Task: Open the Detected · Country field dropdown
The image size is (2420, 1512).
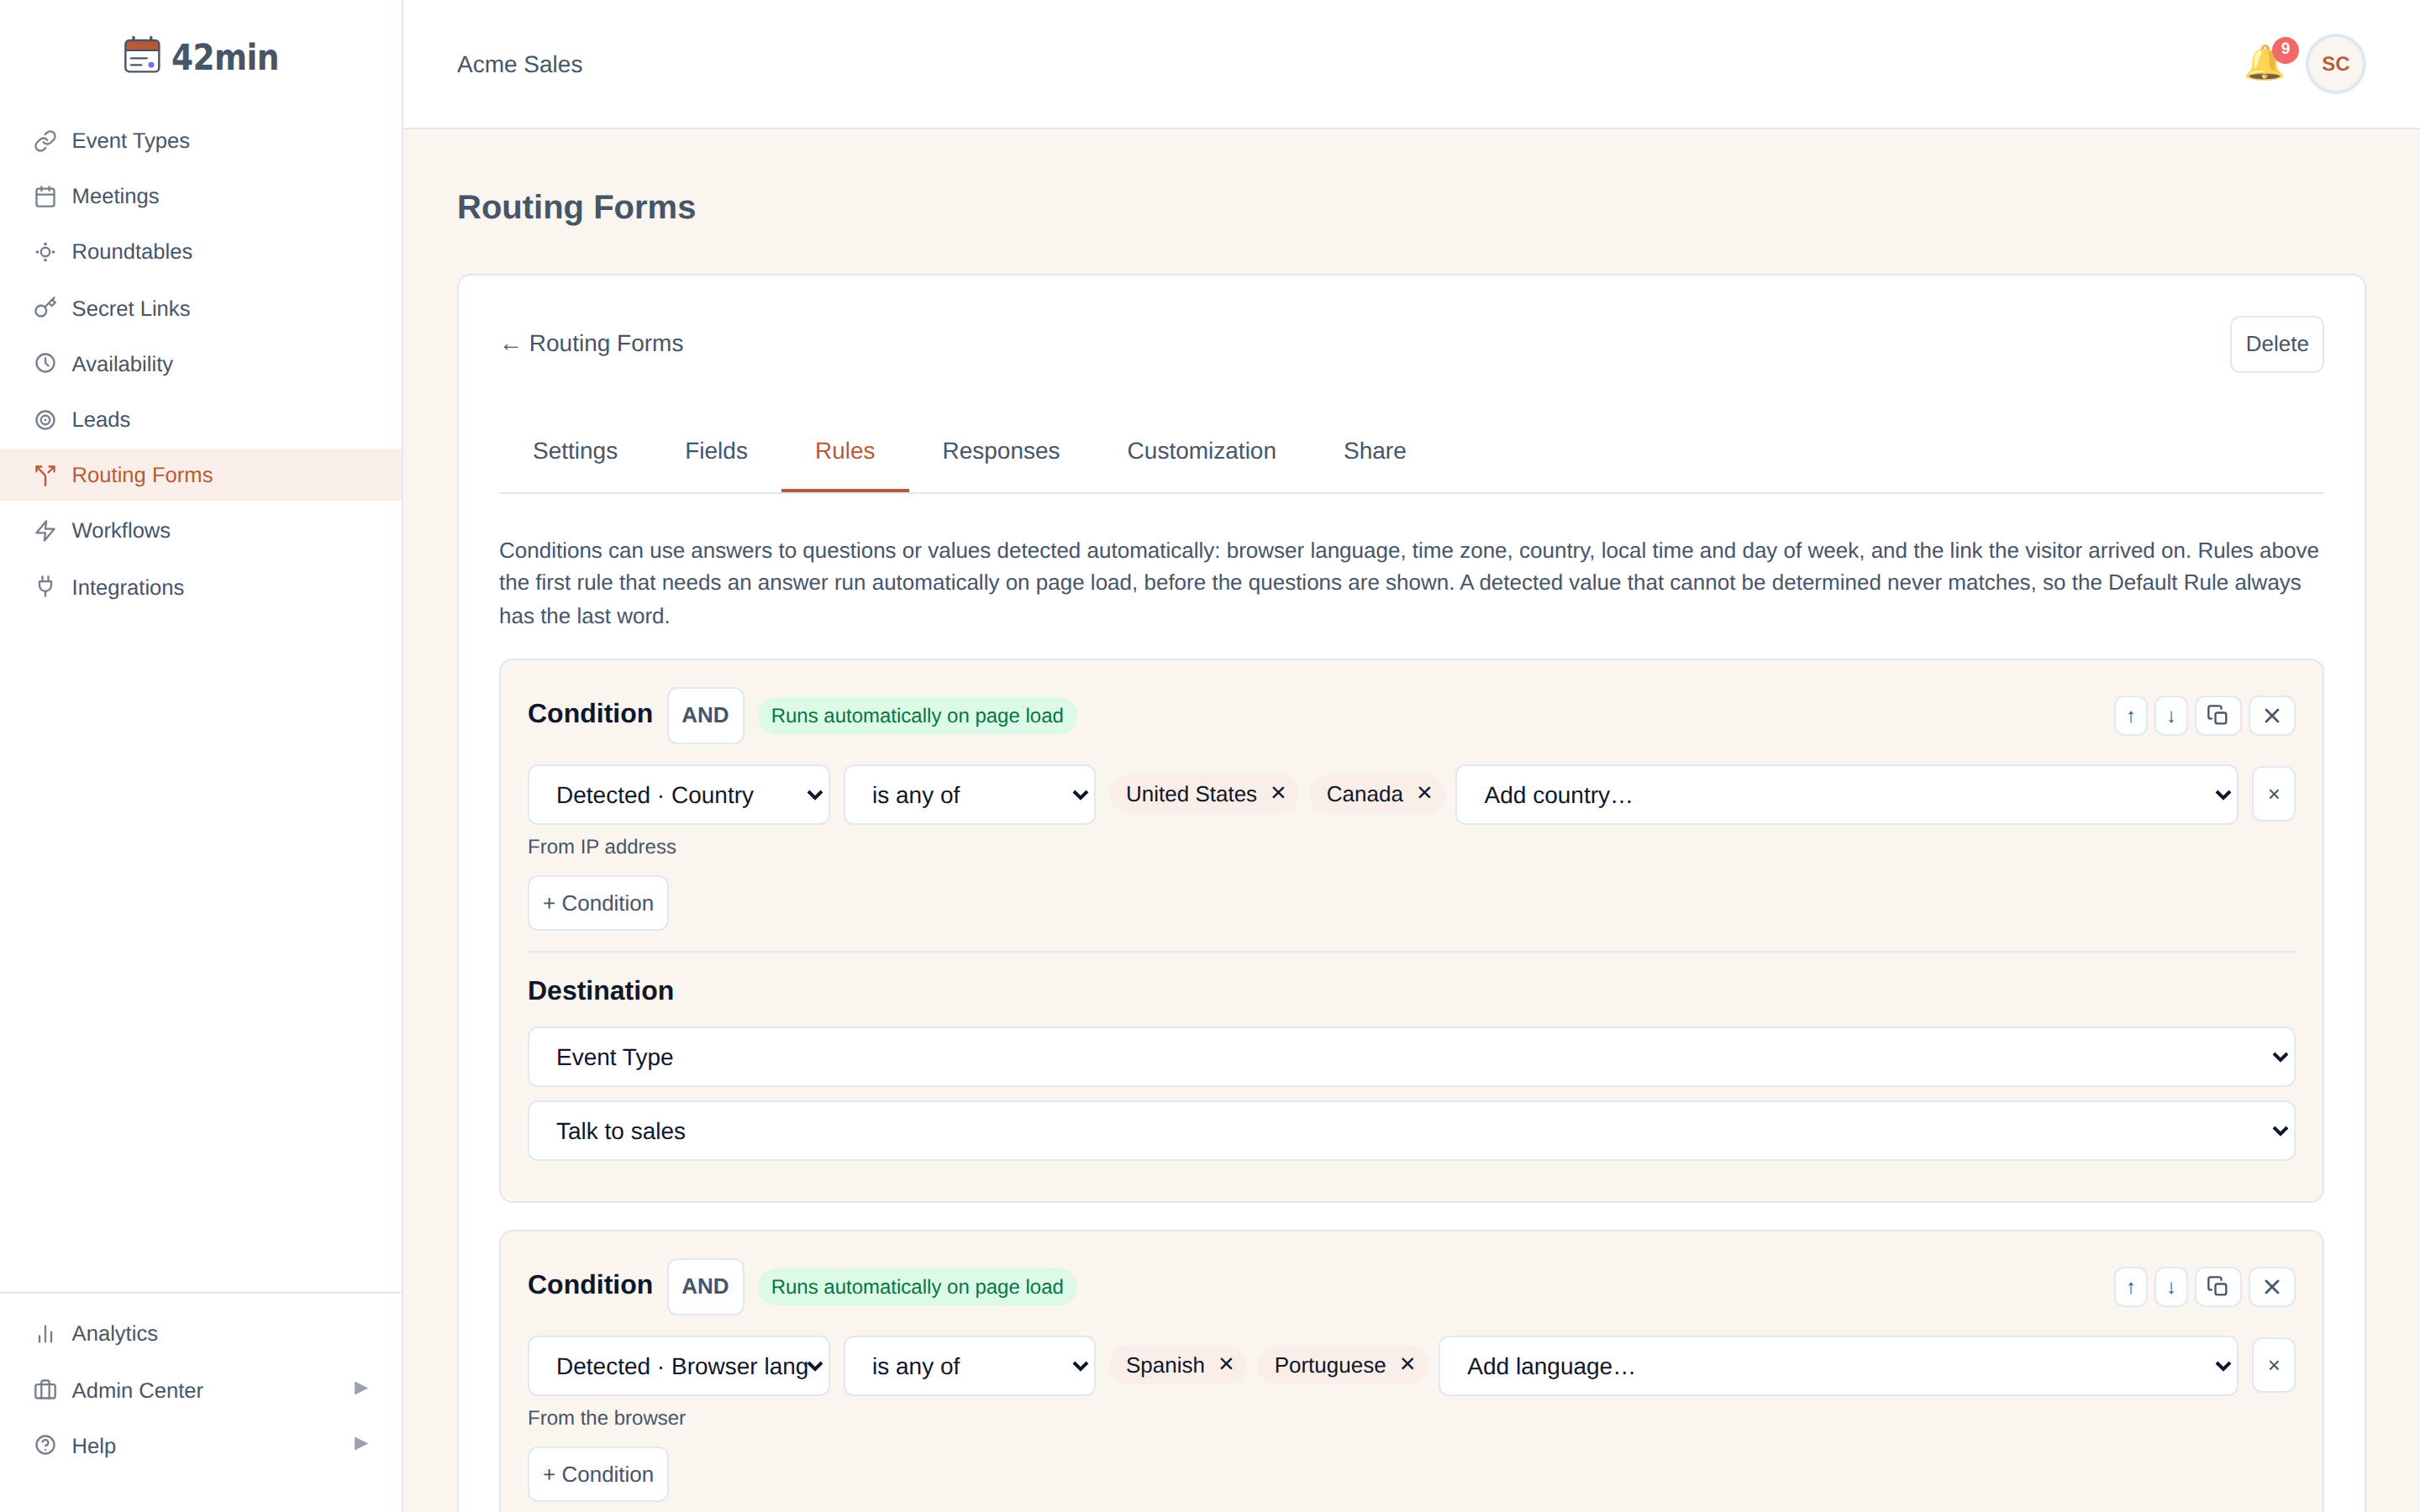Action: point(679,795)
